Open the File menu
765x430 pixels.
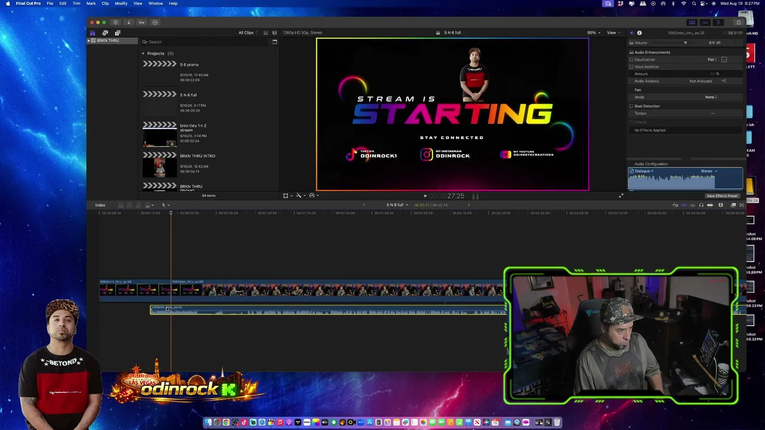click(x=50, y=4)
